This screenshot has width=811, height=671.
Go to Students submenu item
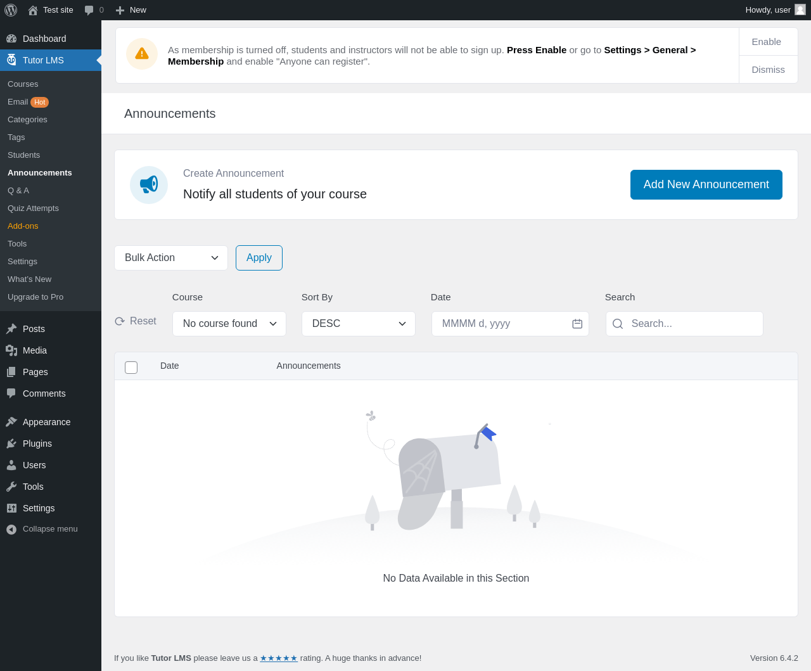[x=23, y=155]
